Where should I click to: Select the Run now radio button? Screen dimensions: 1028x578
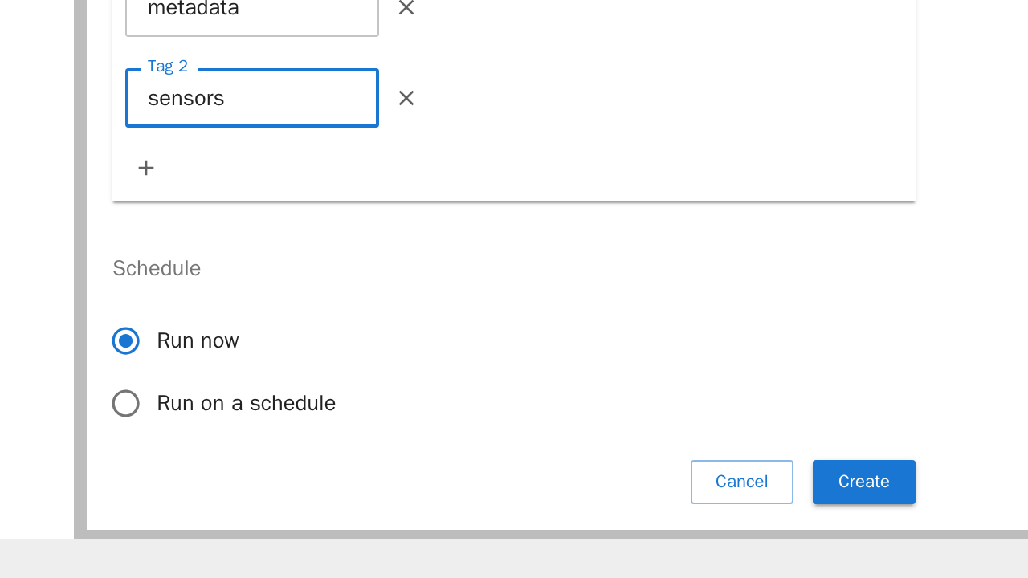click(x=126, y=341)
